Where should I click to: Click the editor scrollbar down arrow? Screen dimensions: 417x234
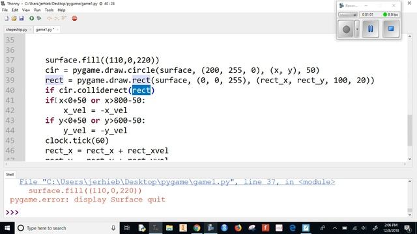click(x=410, y=159)
